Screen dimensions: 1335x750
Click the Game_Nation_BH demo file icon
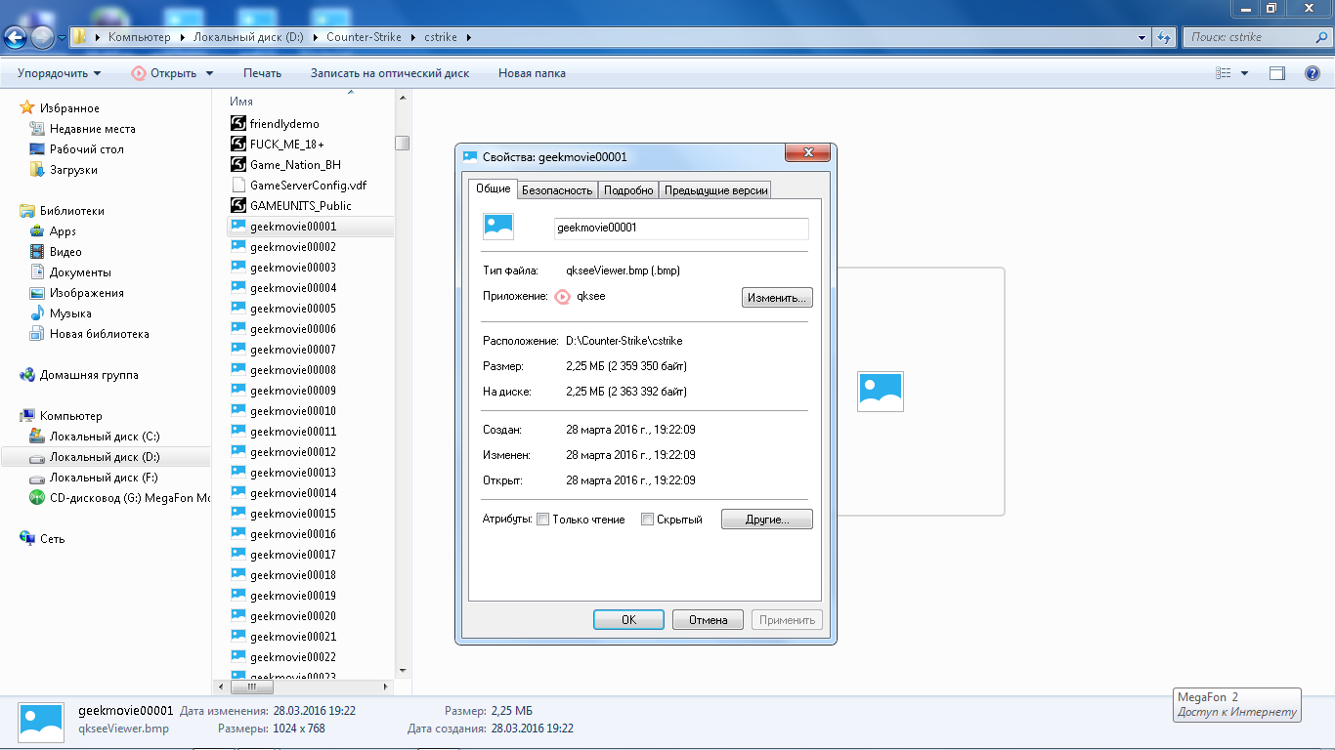(x=238, y=165)
